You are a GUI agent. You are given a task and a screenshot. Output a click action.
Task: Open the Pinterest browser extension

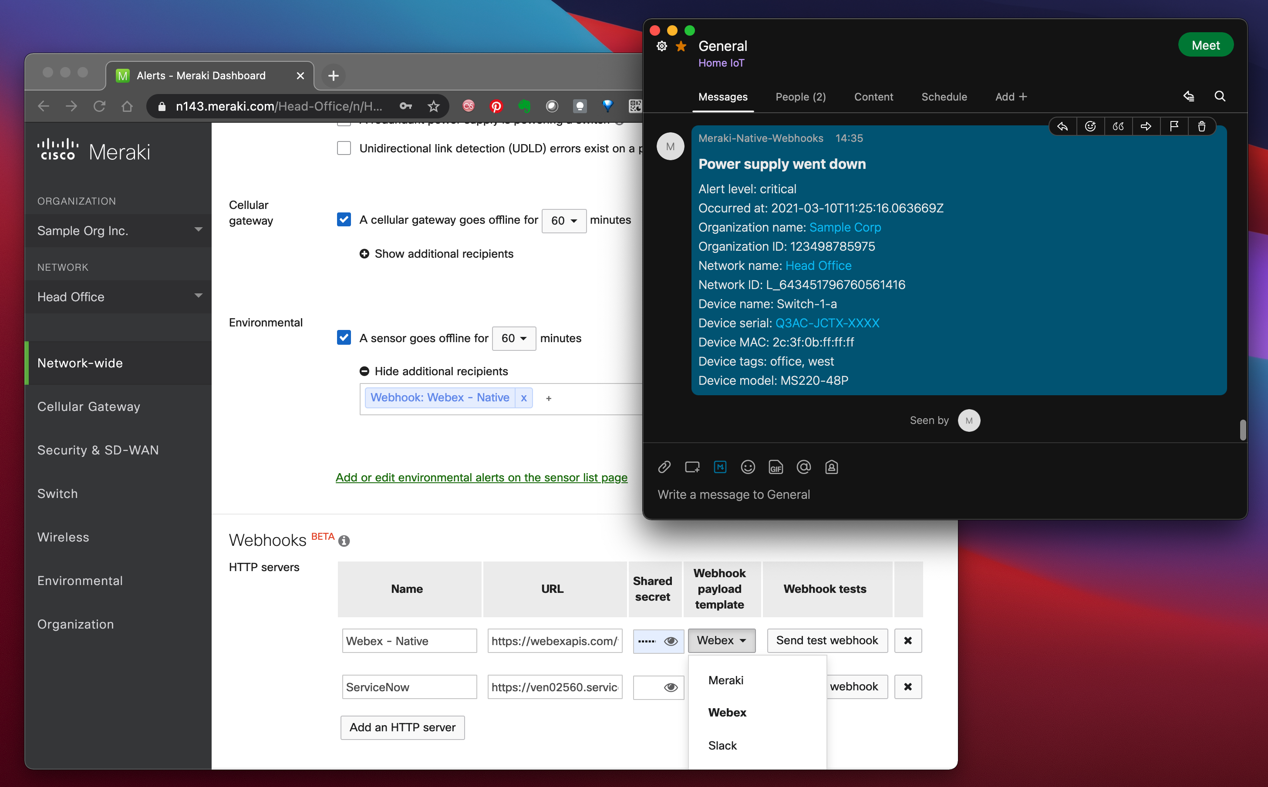496,106
